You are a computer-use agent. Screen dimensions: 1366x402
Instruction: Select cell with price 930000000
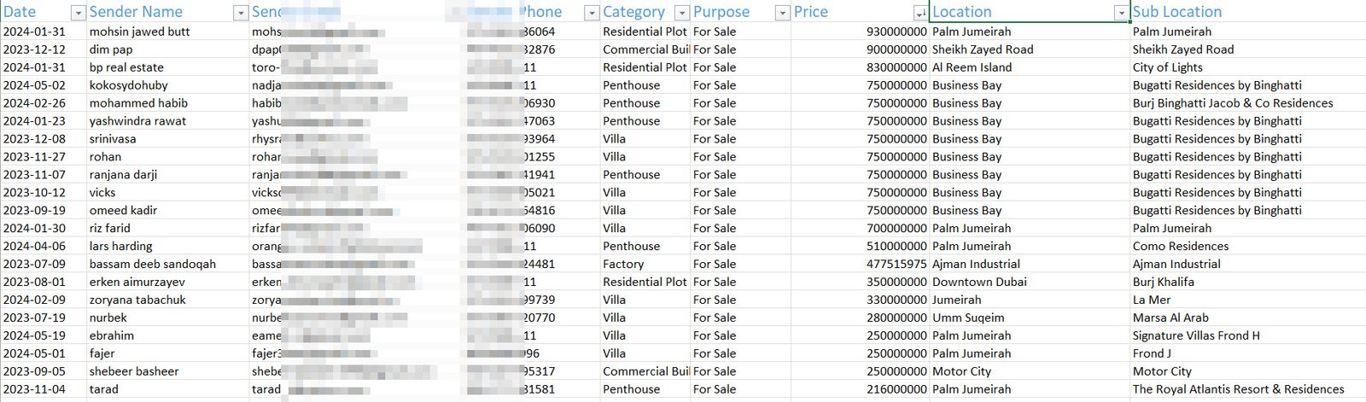click(860, 32)
